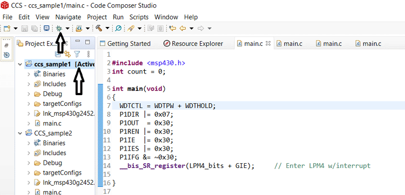Click the round blue left-trim view icon
The width and height of the screenshot is (405, 195).
[6, 55]
